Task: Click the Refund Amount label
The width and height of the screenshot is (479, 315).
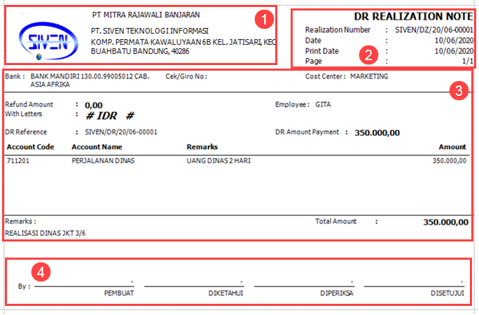Action: [x=29, y=104]
